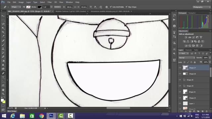Viewport: 212px width, 119px height.
Task: Select the Sponge tool
Action: point(3,69)
